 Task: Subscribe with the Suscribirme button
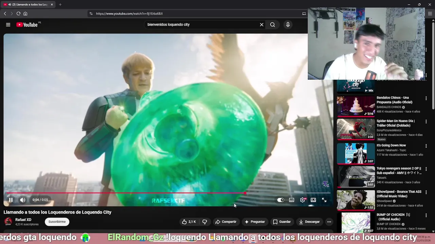[57, 222]
